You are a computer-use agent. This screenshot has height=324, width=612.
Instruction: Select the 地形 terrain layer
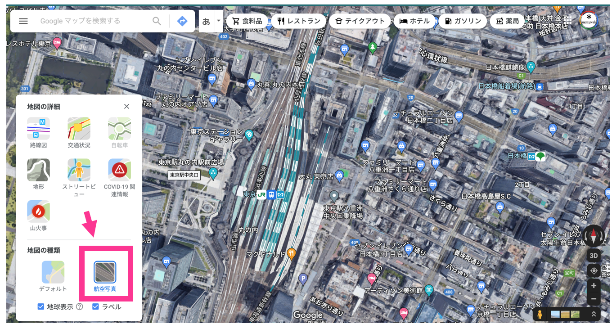(x=39, y=170)
